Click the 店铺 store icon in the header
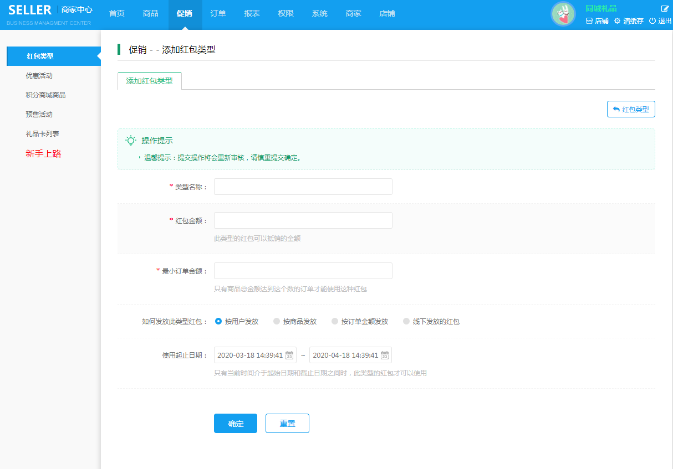The height and width of the screenshot is (469, 673). coord(589,21)
